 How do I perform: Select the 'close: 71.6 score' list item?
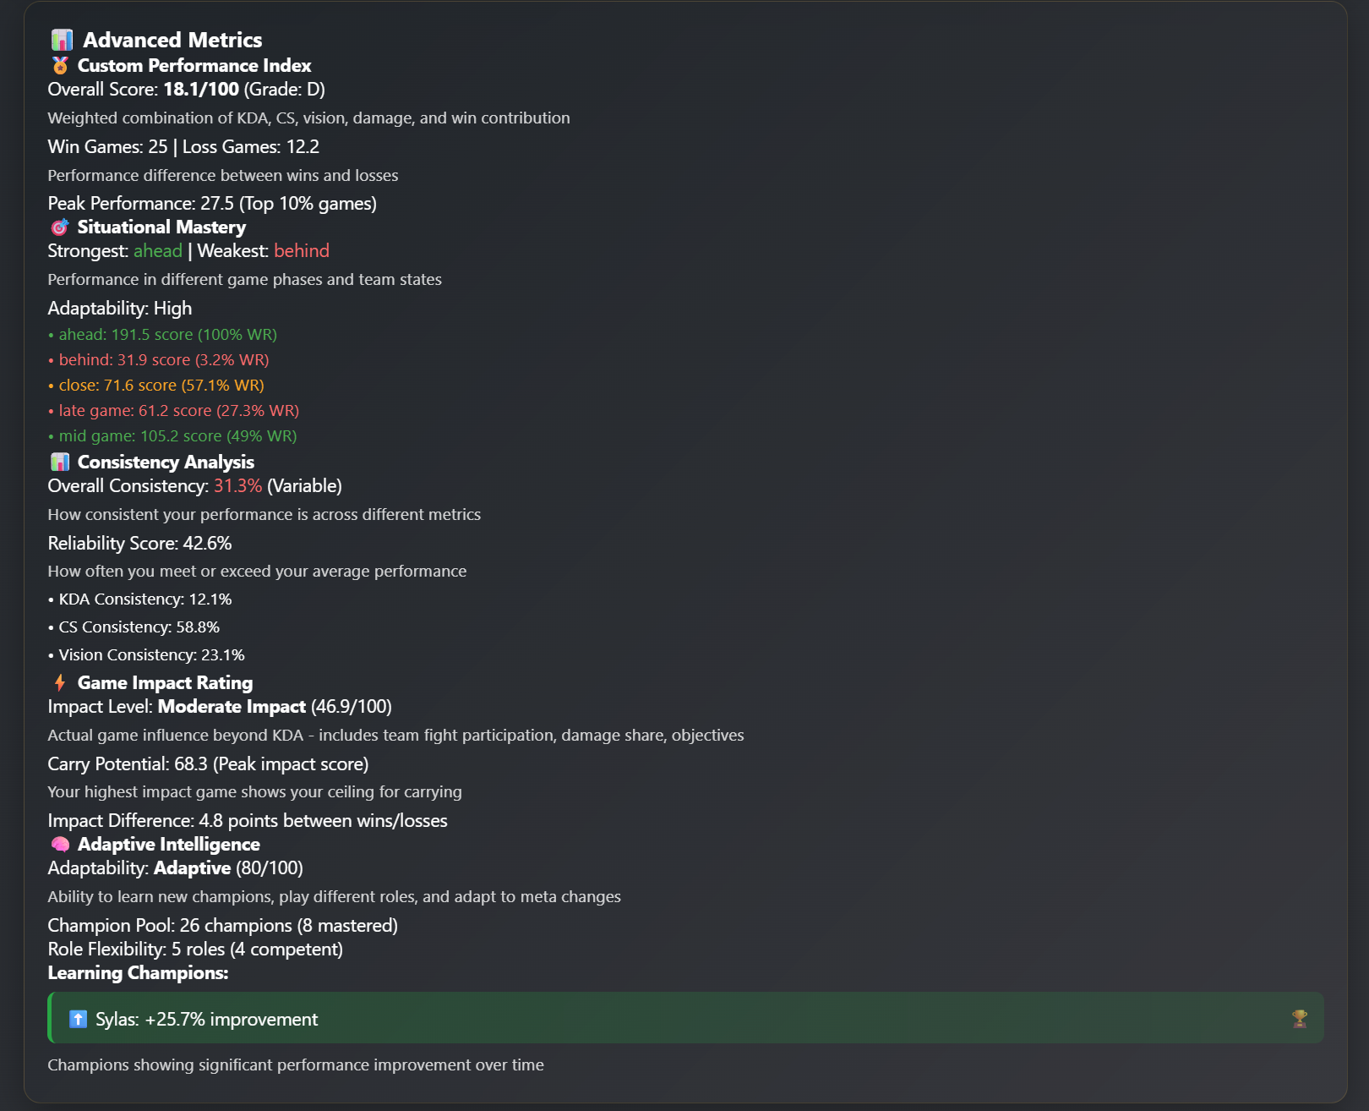[x=156, y=386]
